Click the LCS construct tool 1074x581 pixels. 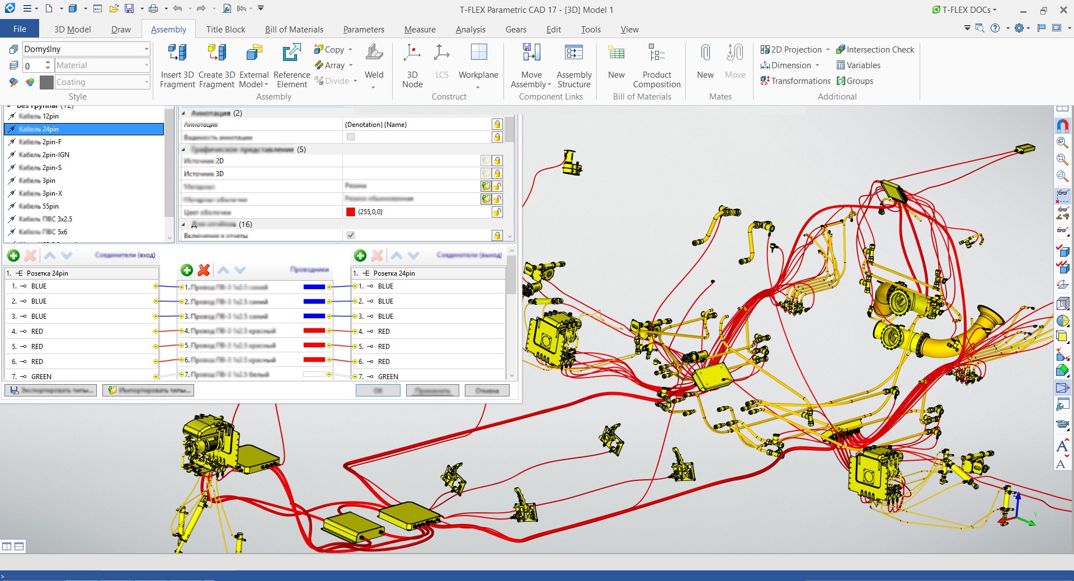442,62
